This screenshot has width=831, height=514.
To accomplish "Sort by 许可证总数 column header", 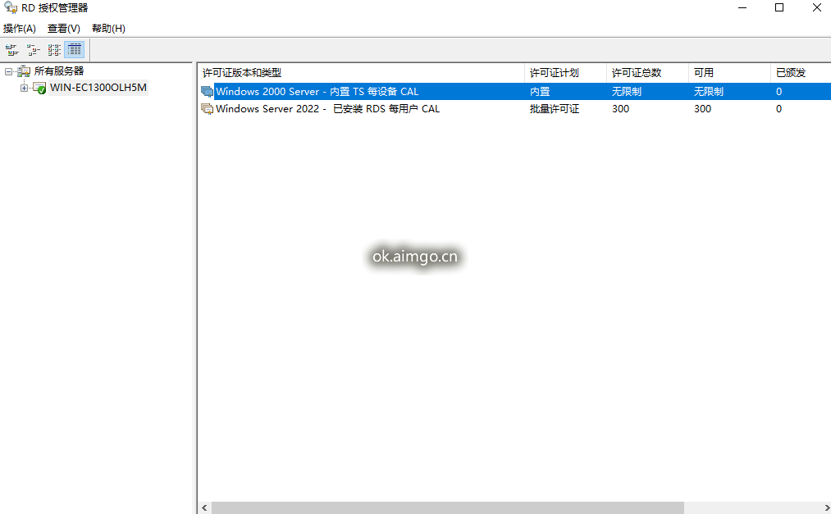I will tap(647, 72).
